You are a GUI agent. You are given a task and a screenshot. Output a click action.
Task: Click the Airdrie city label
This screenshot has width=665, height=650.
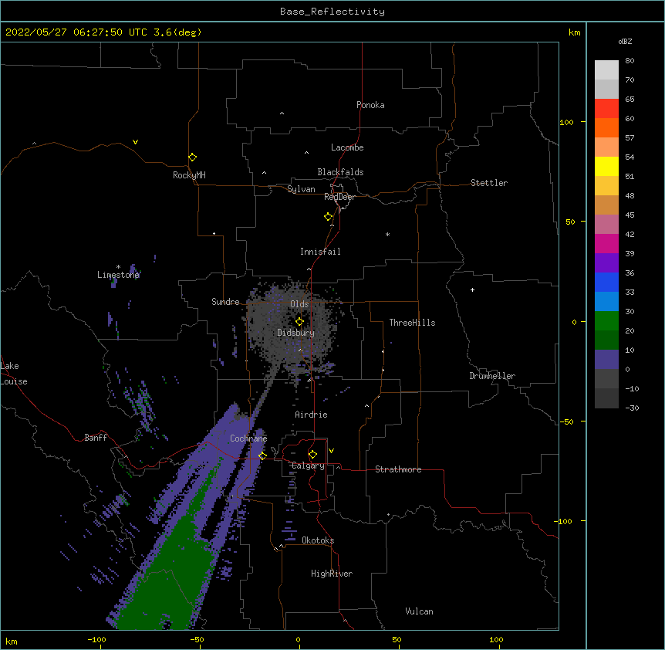coord(311,415)
